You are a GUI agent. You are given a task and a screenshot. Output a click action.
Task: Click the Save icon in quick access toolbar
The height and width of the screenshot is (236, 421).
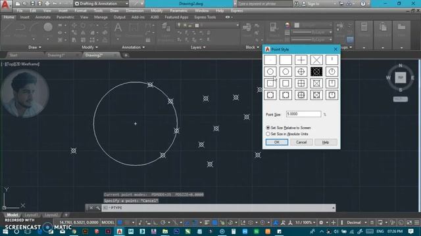(32, 3)
